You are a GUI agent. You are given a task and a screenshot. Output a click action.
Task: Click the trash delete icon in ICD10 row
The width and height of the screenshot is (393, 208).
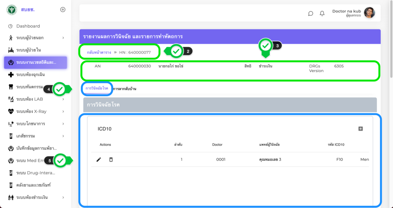(x=111, y=160)
